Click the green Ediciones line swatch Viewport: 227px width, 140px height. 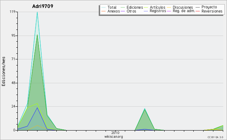click(x=123, y=7)
